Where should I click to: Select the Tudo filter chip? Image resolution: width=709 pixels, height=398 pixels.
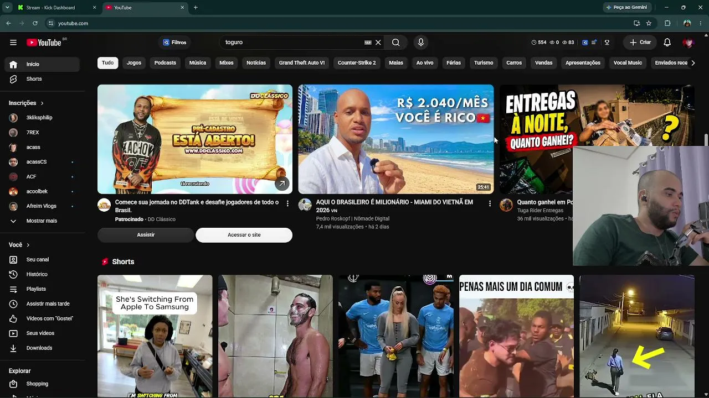coord(108,63)
